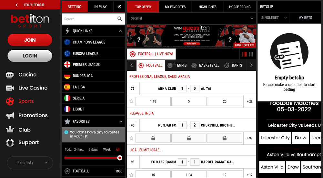Click the Champions League flag icon
Viewport: 323px width, 178px height.
(x=67, y=42)
